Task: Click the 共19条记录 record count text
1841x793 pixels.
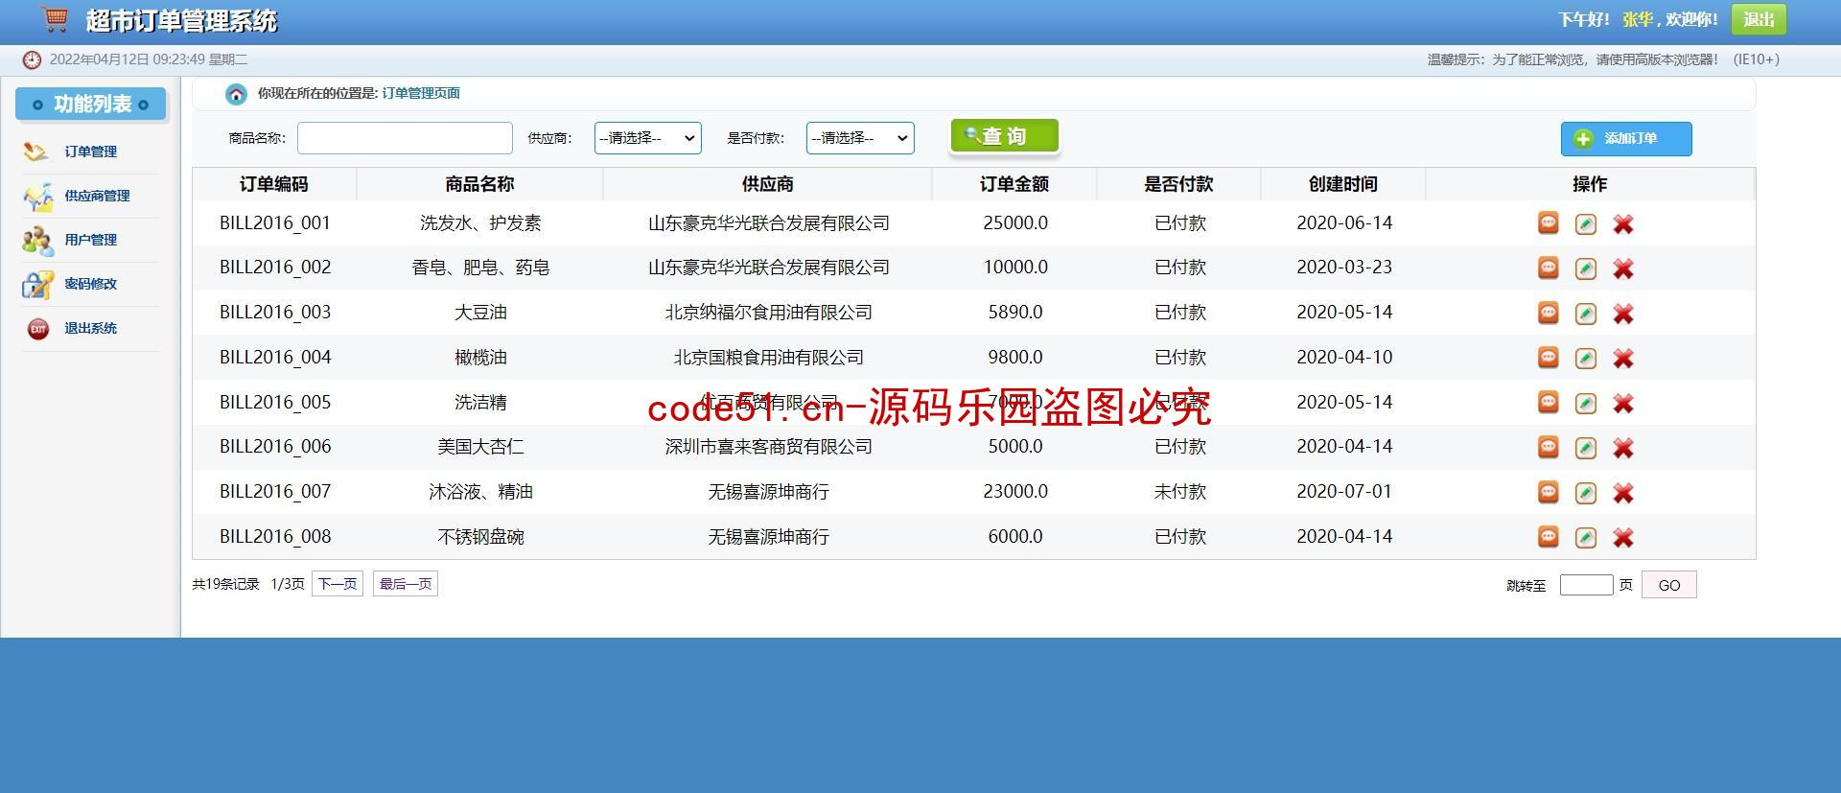Action: (x=225, y=584)
